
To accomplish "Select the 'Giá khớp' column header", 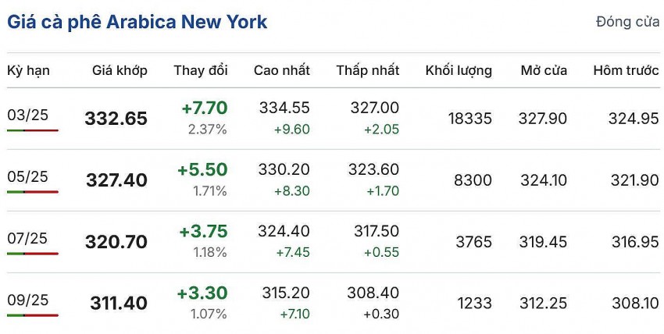I will pos(120,70).
